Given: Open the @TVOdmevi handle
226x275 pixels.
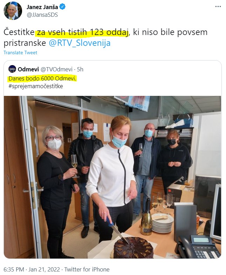Looking at the screenshot, I should click(56, 69).
